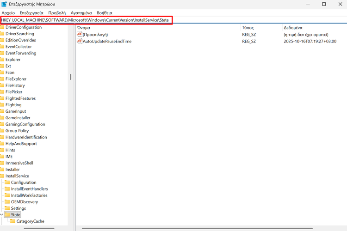This screenshot has width=347, height=231.
Task: Select the Ext key
Action: [x=8, y=66]
